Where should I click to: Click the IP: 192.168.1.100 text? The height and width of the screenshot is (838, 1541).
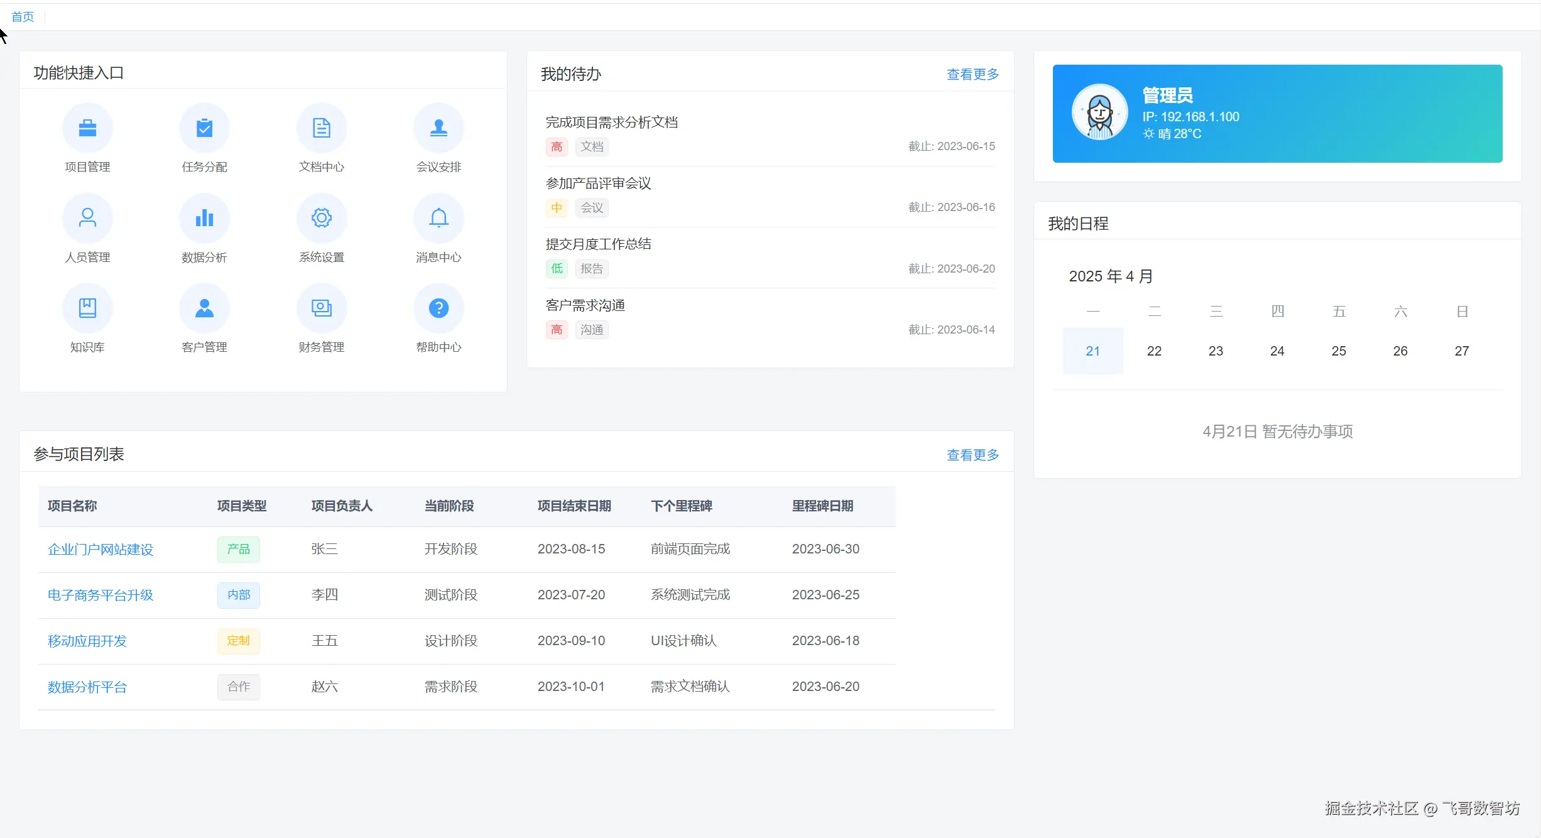[1190, 117]
